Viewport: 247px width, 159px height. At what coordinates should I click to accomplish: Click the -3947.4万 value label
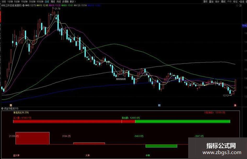tap(199, 136)
